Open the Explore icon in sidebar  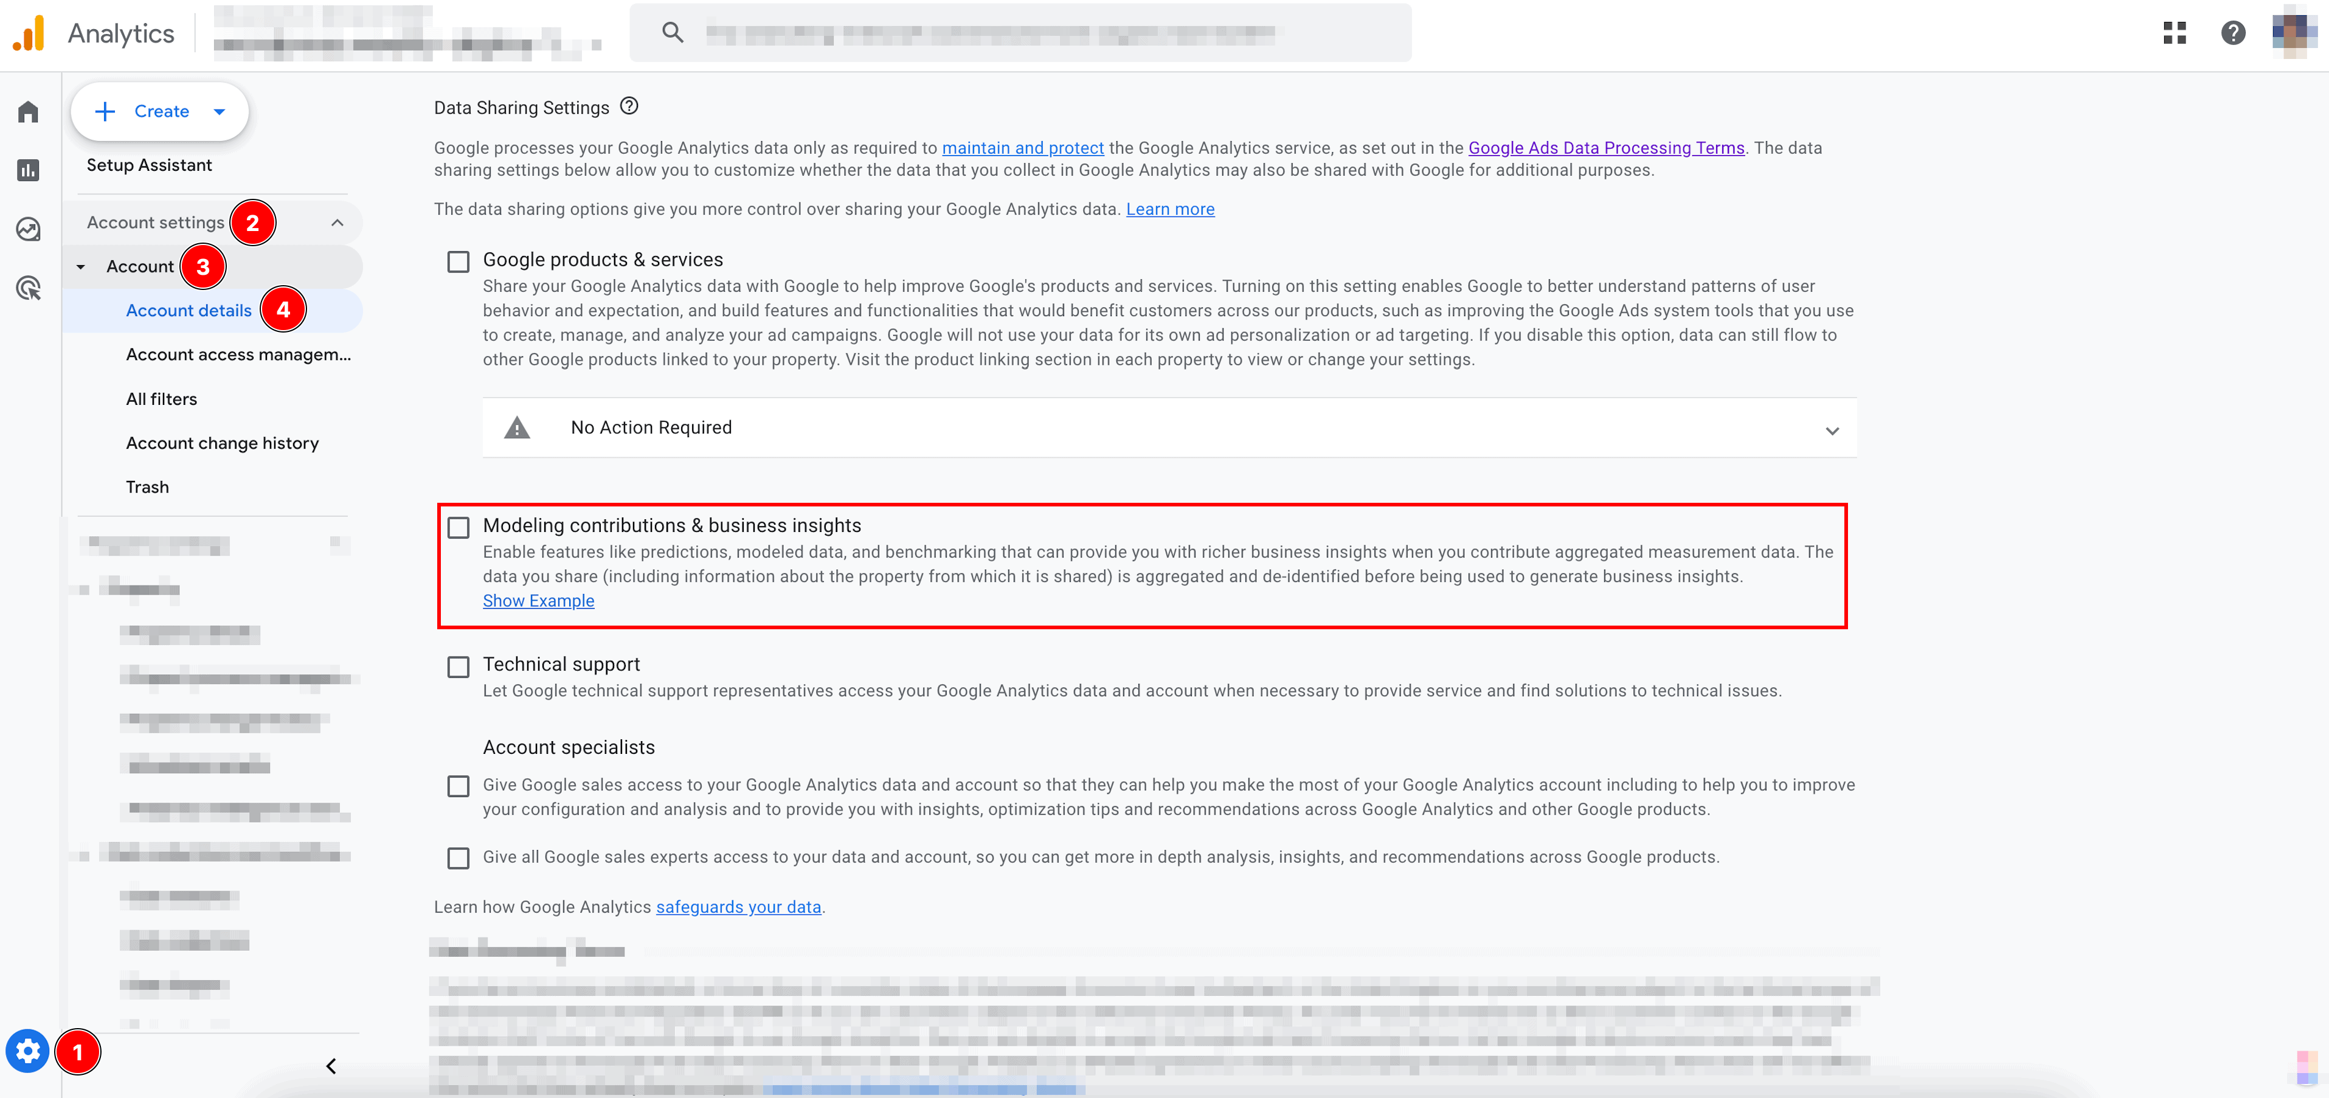[28, 229]
